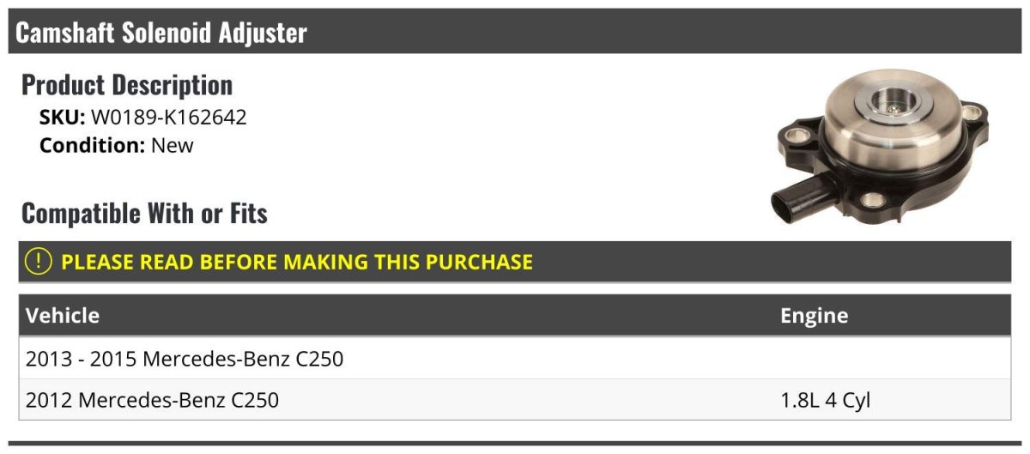Image resolution: width=1030 pixels, height=454 pixels.
Task: Click the 'Condition:' label
Action: 93,145
